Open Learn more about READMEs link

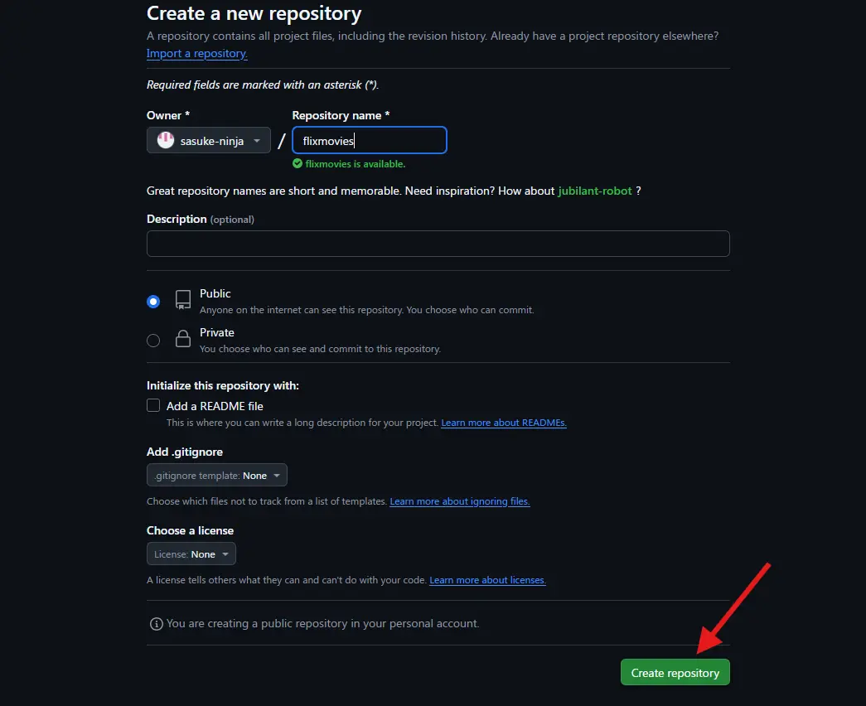pyautogui.click(x=504, y=423)
